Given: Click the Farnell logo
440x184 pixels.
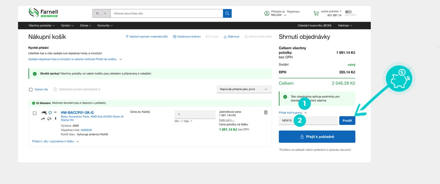Looking at the screenshot, I should [43, 13].
